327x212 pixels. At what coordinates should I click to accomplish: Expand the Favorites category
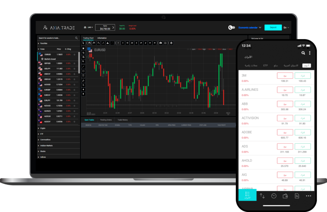click(58, 43)
